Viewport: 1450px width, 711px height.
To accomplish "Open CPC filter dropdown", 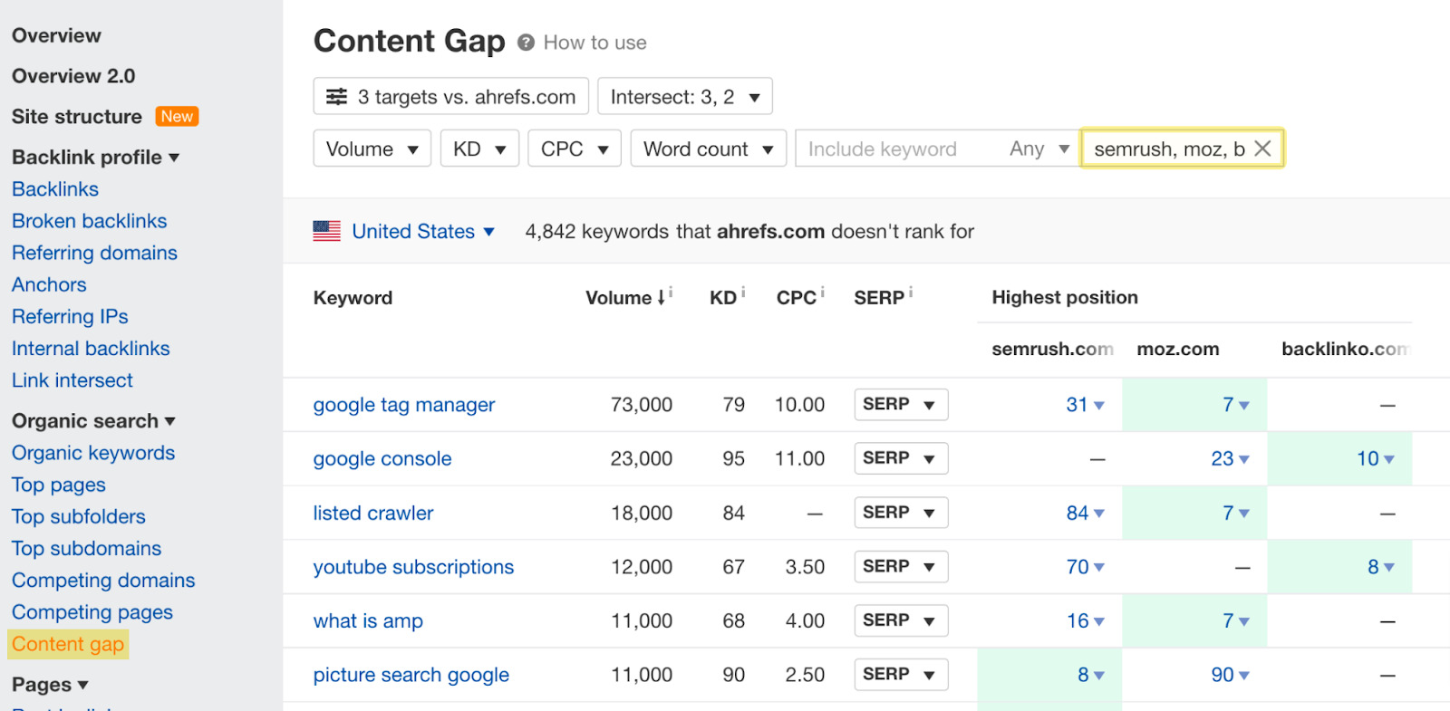I will [575, 149].
